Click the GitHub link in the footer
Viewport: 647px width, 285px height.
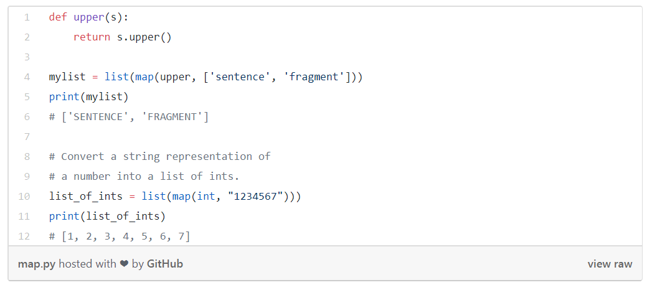[165, 264]
